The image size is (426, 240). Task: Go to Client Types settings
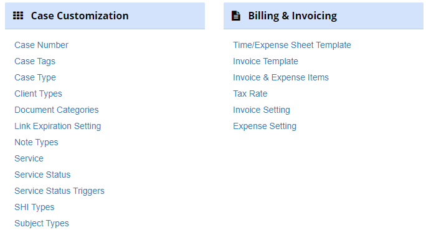39,94
